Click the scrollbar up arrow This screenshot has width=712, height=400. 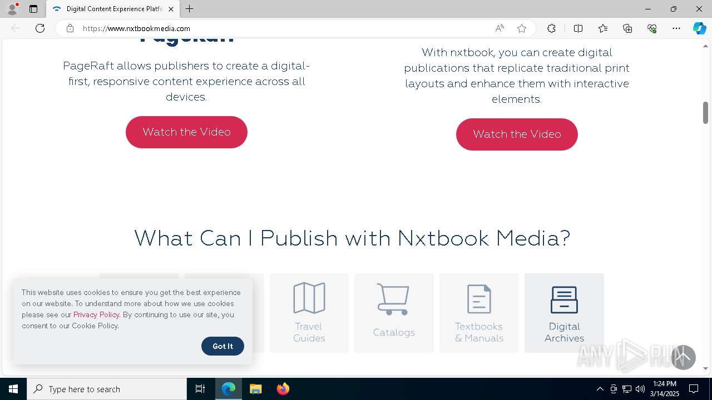pyautogui.click(x=705, y=45)
